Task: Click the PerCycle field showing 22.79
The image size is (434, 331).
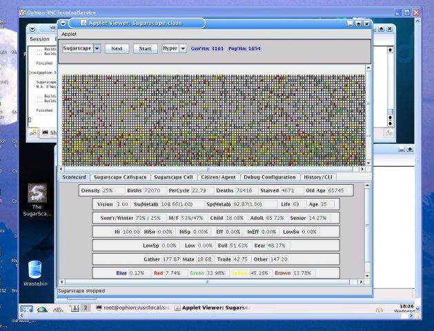Action: coord(202,190)
